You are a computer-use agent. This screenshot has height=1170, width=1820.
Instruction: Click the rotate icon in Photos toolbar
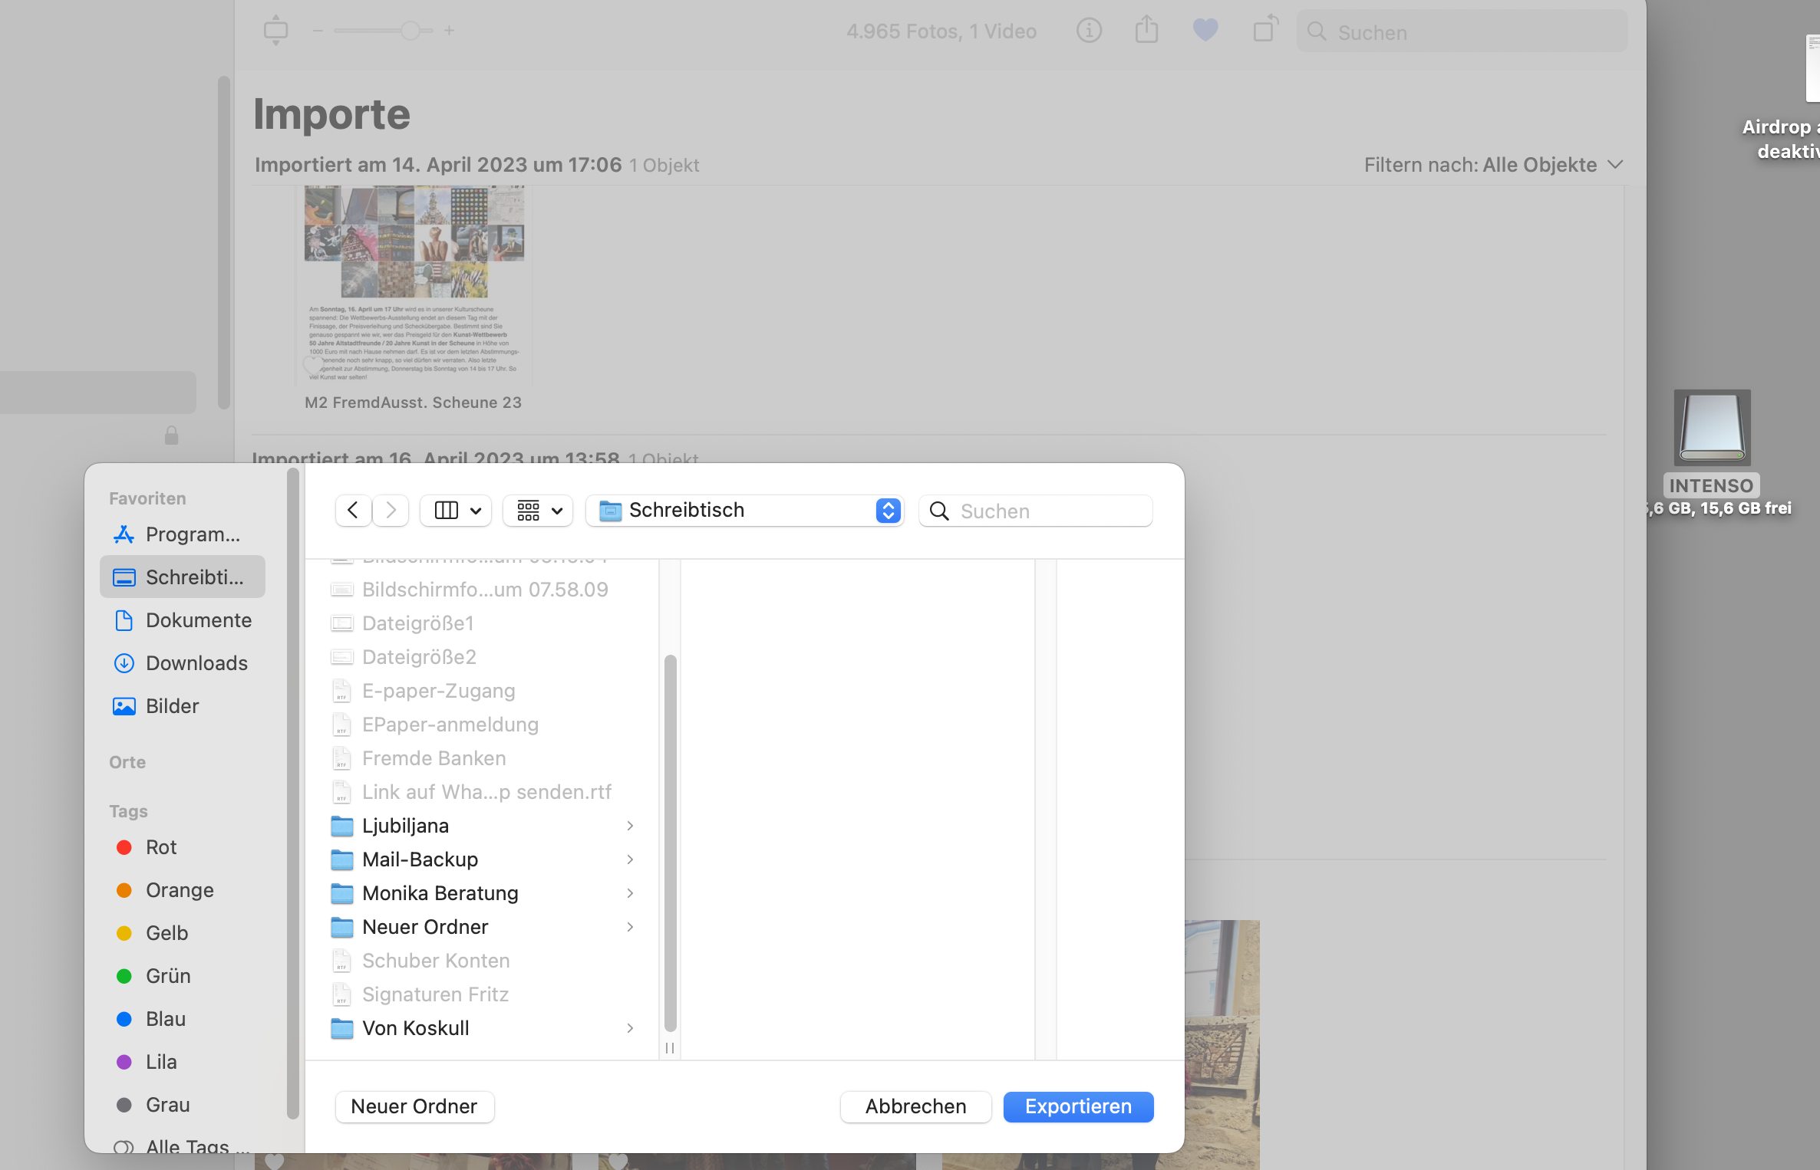coord(1264,31)
